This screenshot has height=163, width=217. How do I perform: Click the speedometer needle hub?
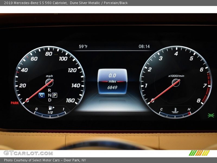tap(49, 83)
